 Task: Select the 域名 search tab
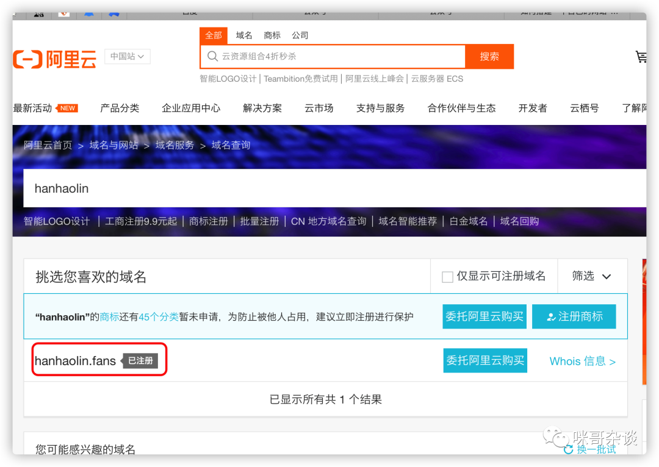pyautogui.click(x=243, y=35)
